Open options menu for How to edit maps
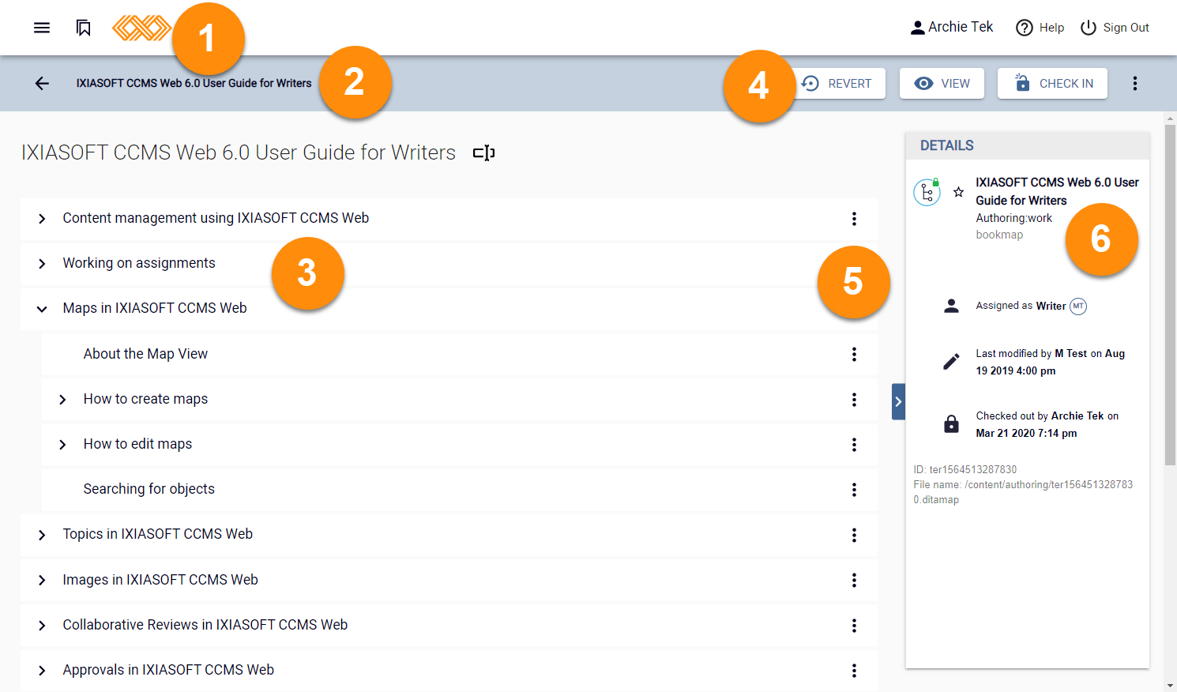Image resolution: width=1177 pixels, height=692 pixels. [854, 445]
